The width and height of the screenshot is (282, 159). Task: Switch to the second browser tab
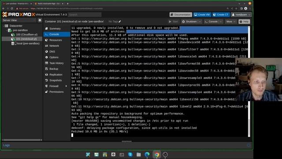49,4
